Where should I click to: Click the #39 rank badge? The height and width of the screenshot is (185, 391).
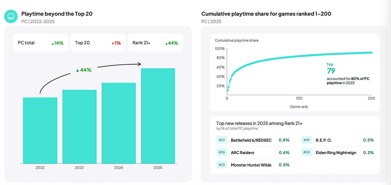[x=307, y=140]
